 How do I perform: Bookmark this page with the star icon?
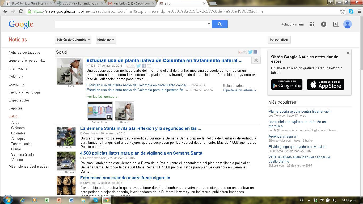coord(343,11)
